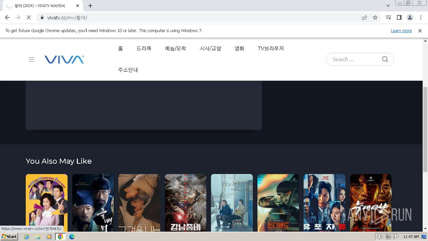The image size is (428, 241).
Task: Open the media control icon in the toolbar
Action: pyautogui.click(x=388, y=17)
